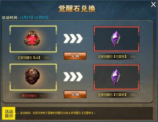Click the activity hint description text
158x122 pixels.
click(x=56, y=113)
